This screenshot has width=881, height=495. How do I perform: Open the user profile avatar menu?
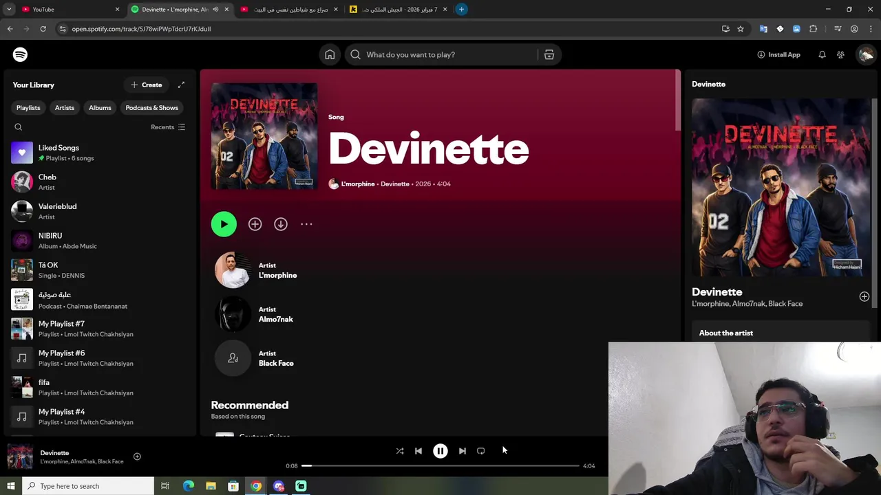(866, 54)
